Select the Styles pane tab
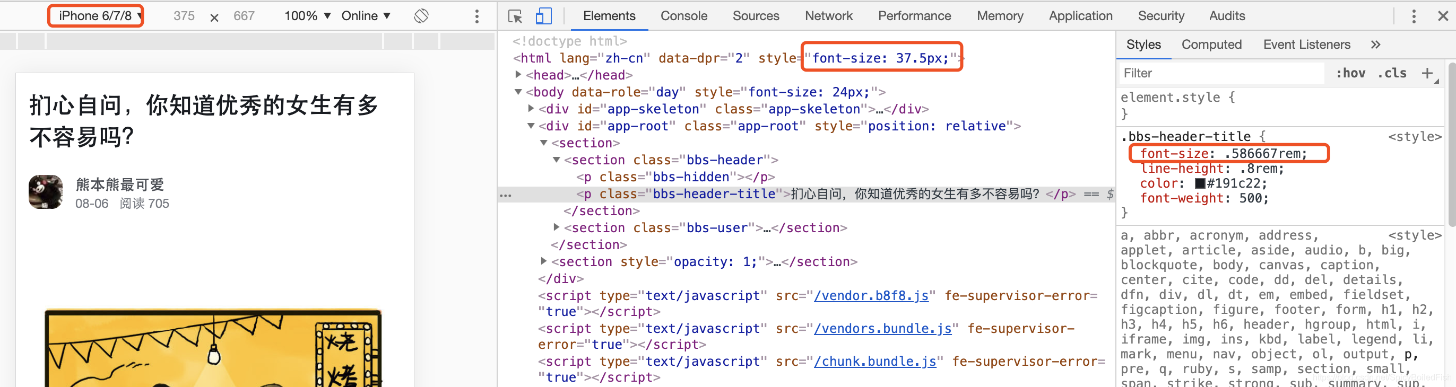1456x387 pixels. tap(1143, 45)
